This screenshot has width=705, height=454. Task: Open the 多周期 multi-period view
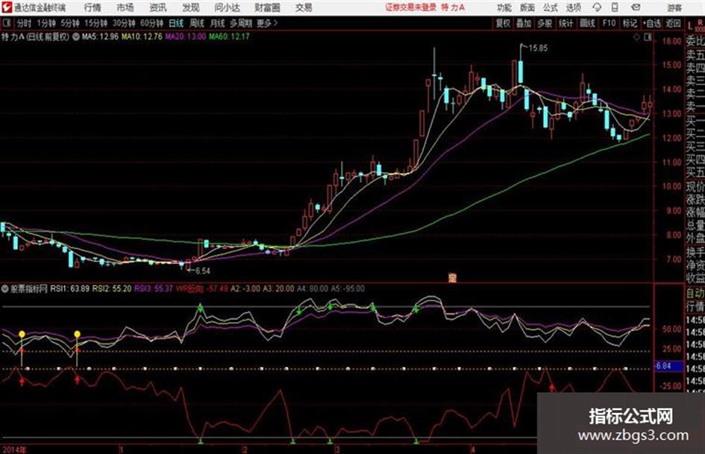[241, 23]
